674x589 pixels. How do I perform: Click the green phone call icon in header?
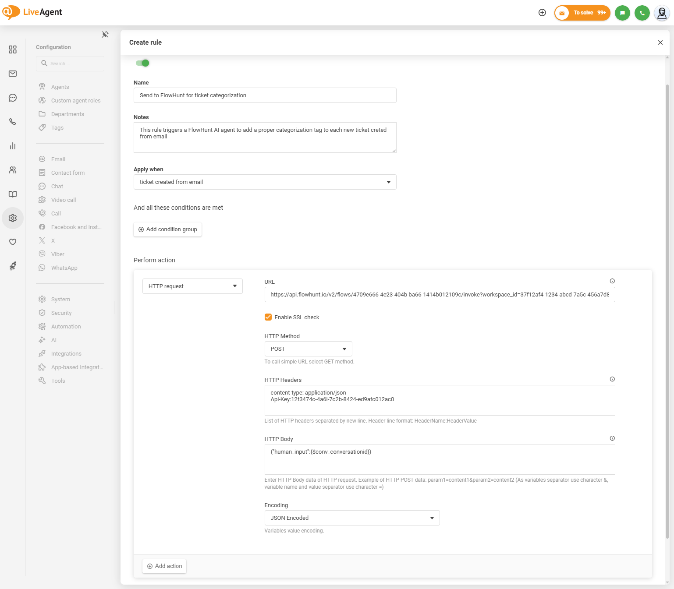[x=642, y=13]
